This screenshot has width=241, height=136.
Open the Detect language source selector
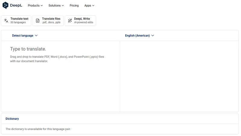tap(25, 36)
